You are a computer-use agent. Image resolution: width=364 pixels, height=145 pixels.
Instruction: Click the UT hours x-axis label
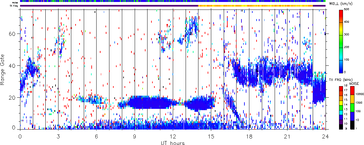coord(173,143)
